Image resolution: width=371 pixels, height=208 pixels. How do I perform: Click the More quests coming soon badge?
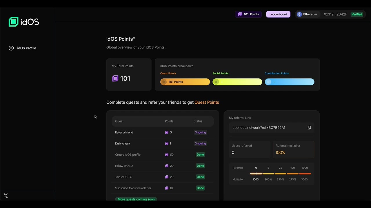pos(136,199)
